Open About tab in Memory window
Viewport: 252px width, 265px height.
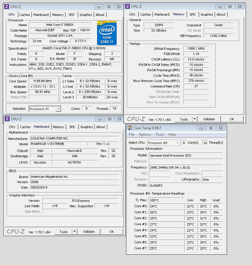(221, 14)
